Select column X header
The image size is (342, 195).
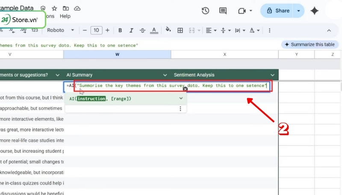click(225, 55)
